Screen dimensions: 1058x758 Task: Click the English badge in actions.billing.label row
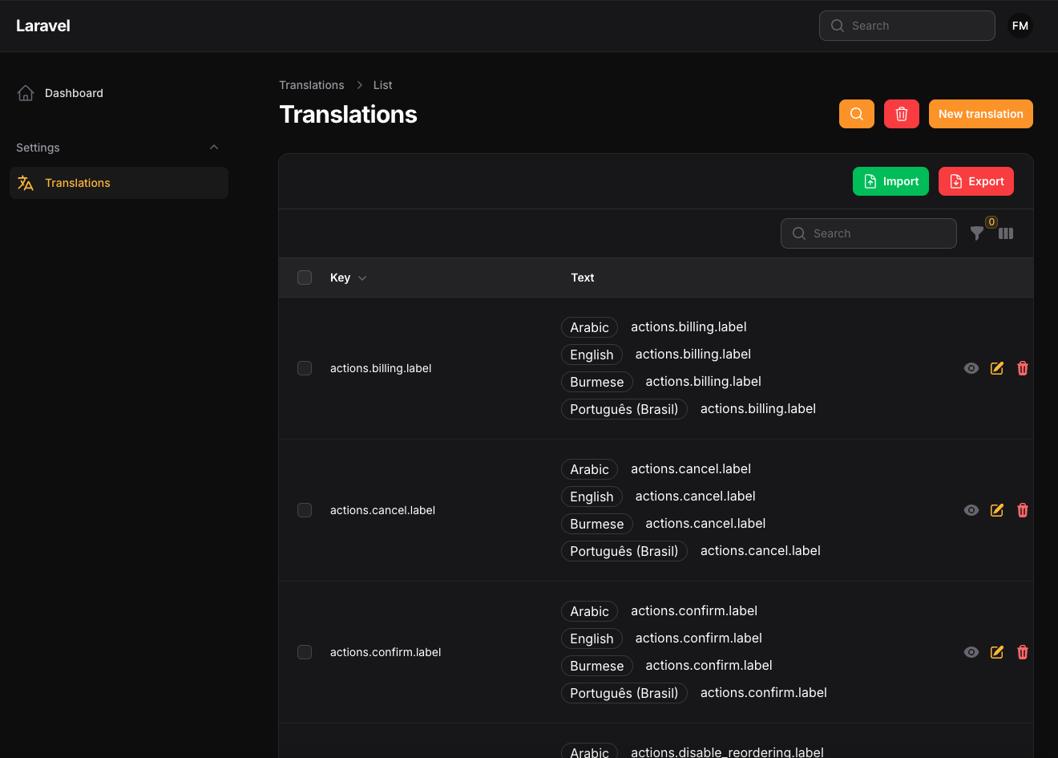coord(592,355)
